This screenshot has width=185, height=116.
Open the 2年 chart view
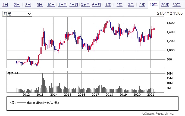tap(120, 5)
